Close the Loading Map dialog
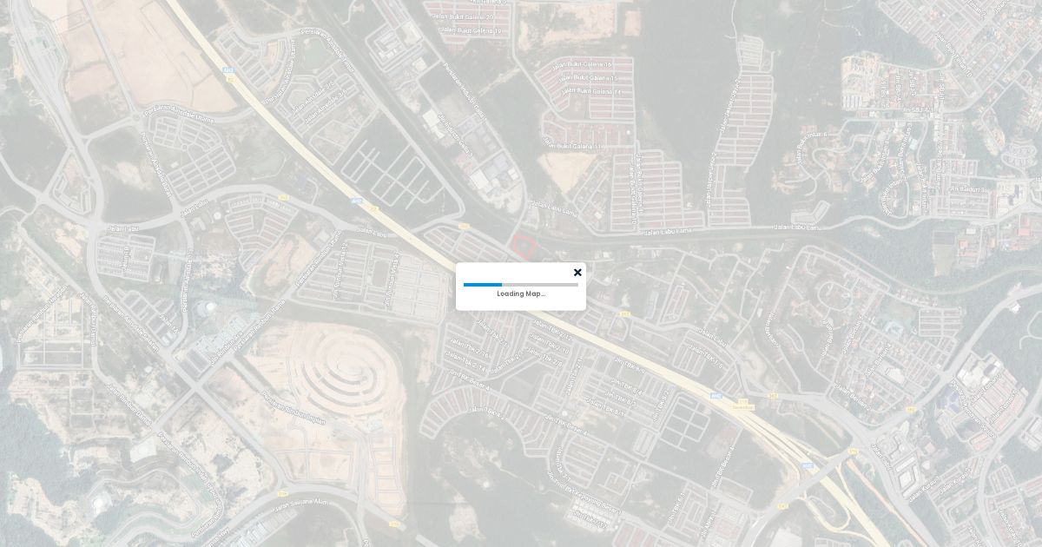Image resolution: width=1042 pixels, height=547 pixels. [577, 273]
